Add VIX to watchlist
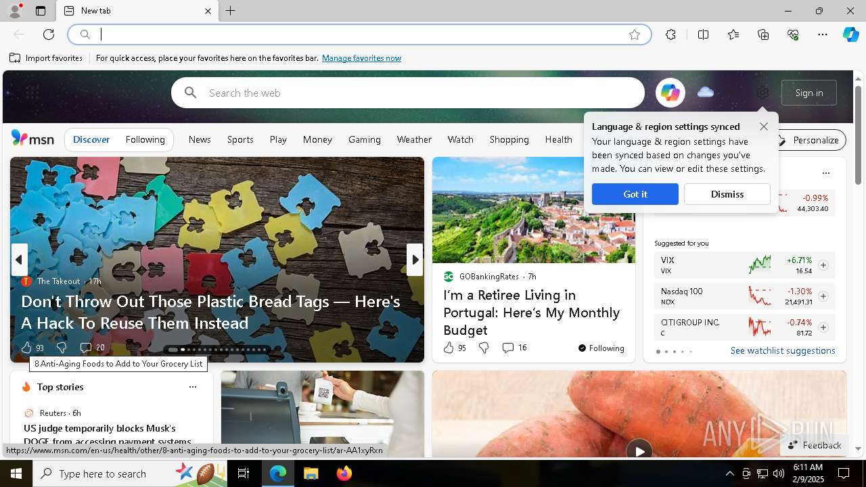Viewport: 866px width, 487px height. (823, 265)
